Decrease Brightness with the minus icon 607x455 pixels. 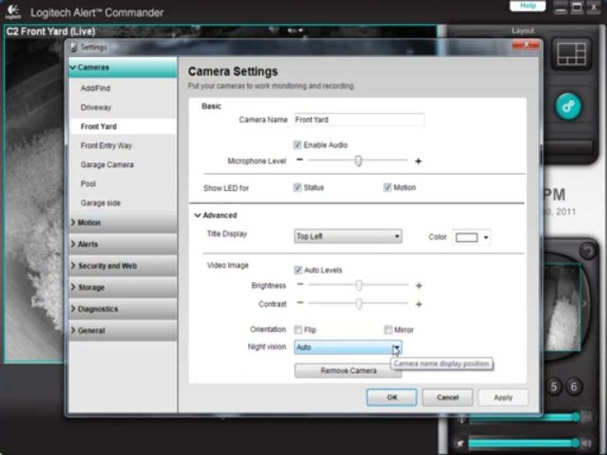tap(300, 284)
